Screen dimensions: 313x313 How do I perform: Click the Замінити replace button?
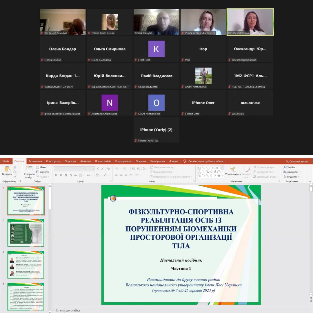(292, 172)
